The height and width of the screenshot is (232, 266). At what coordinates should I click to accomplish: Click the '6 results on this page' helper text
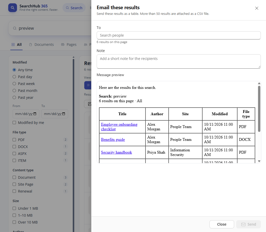click(x=112, y=42)
